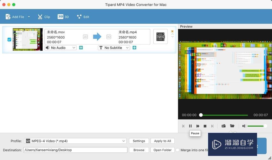272x160 pixels.
Task: Open the snapshot folder icon
Action: [232, 126]
